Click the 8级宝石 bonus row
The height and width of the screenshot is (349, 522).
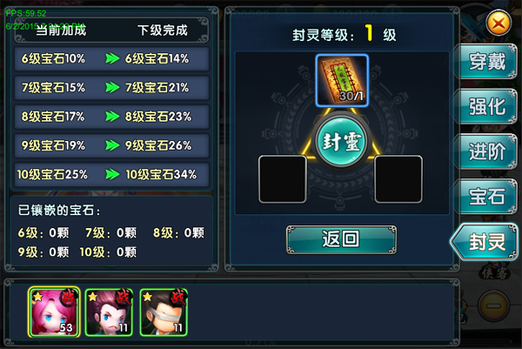point(111,117)
